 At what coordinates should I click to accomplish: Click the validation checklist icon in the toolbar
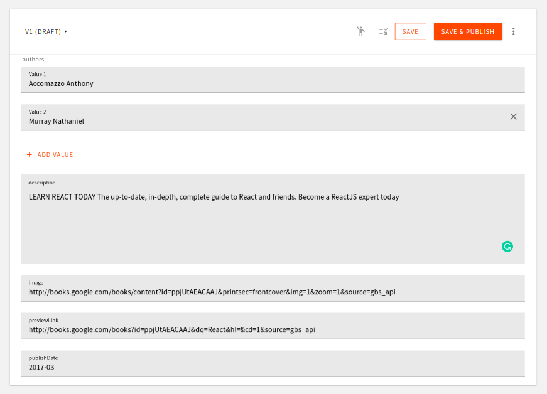pyautogui.click(x=383, y=31)
